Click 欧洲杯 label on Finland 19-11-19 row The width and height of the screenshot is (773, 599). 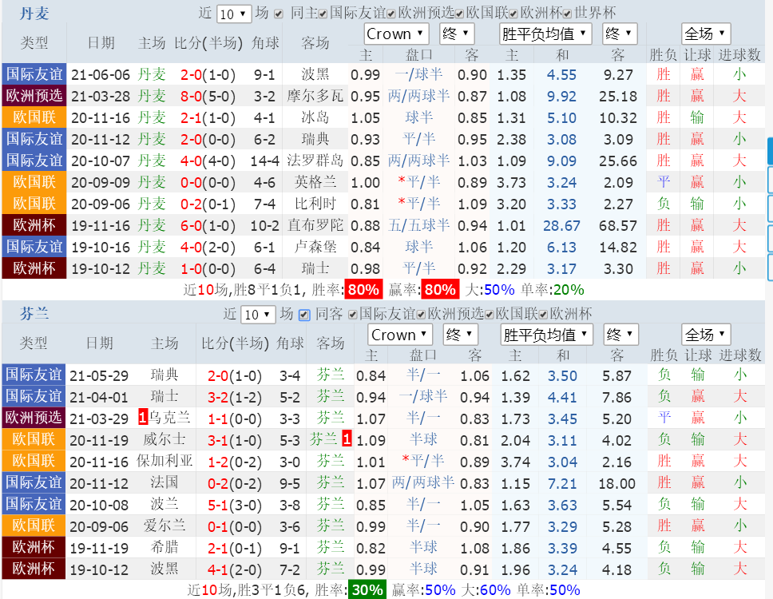click(34, 547)
